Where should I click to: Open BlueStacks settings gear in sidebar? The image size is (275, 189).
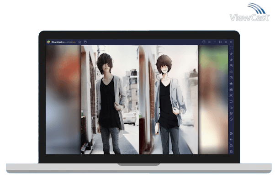(231, 134)
